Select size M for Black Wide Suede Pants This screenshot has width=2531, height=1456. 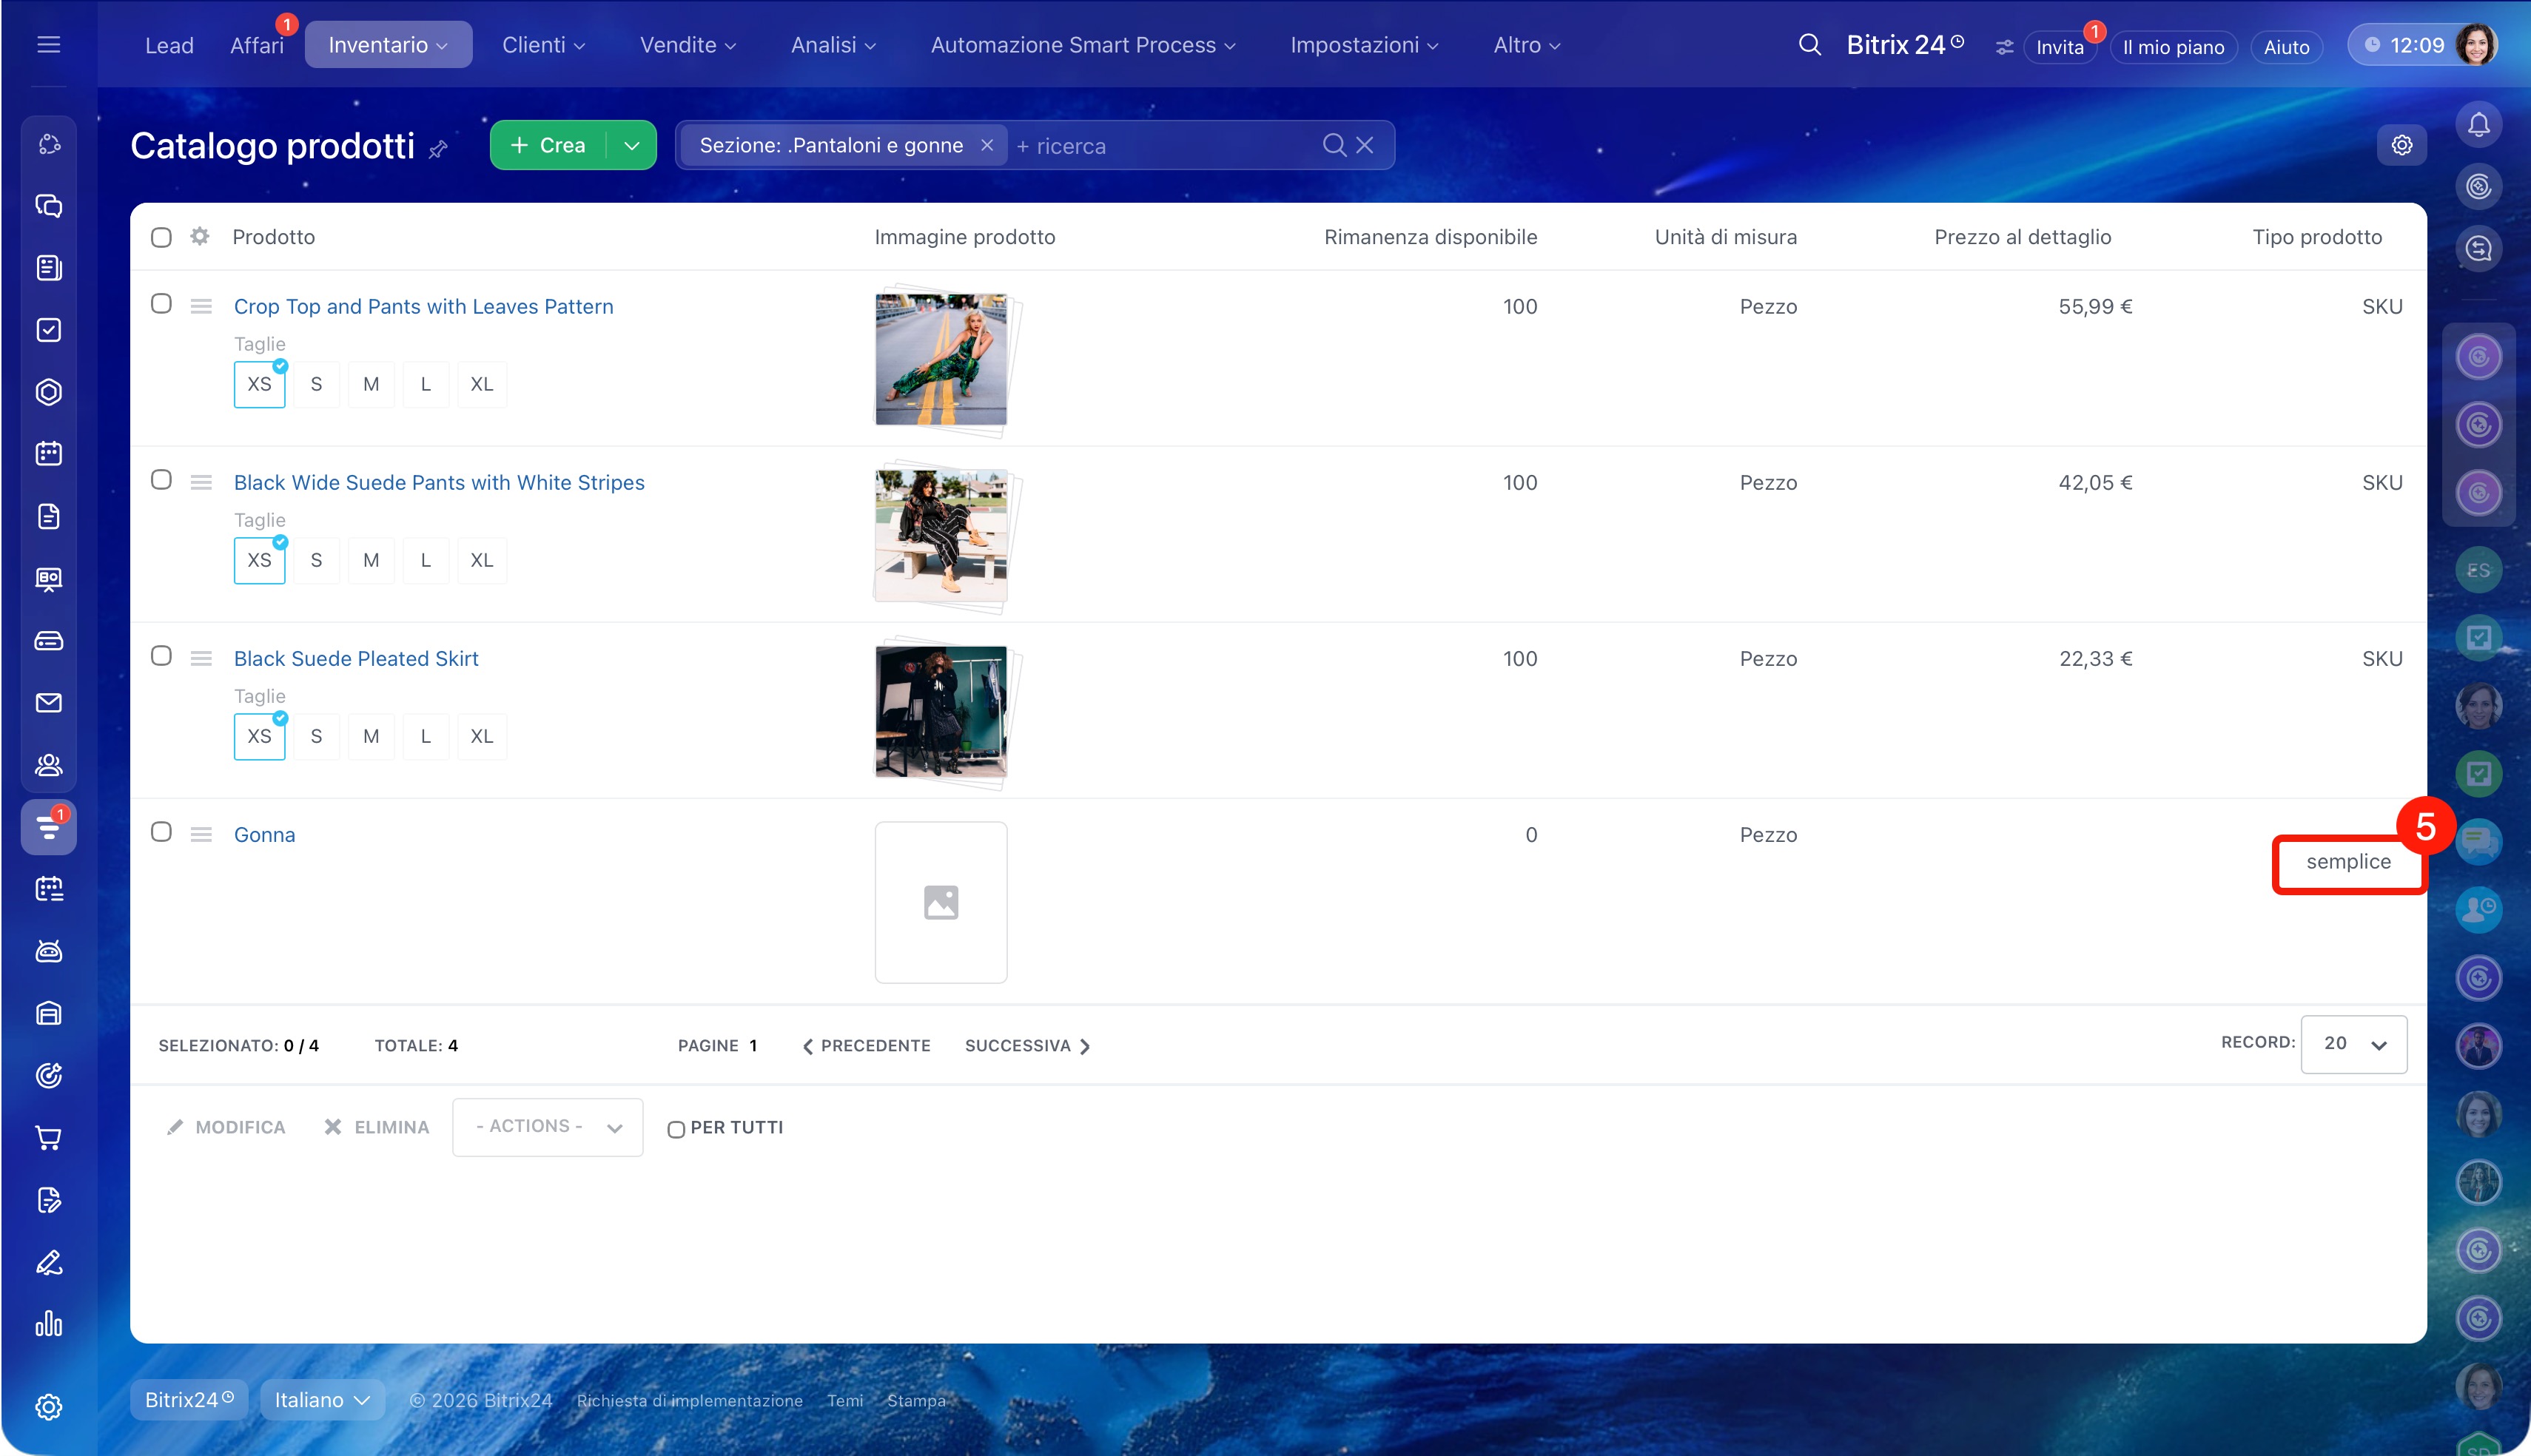coord(371,560)
